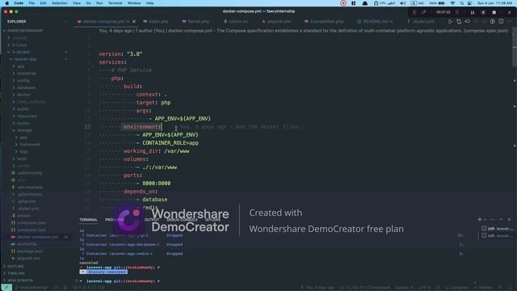Click the environment: line in editor
The height and width of the screenshot is (291, 517).
coord(142,127)
